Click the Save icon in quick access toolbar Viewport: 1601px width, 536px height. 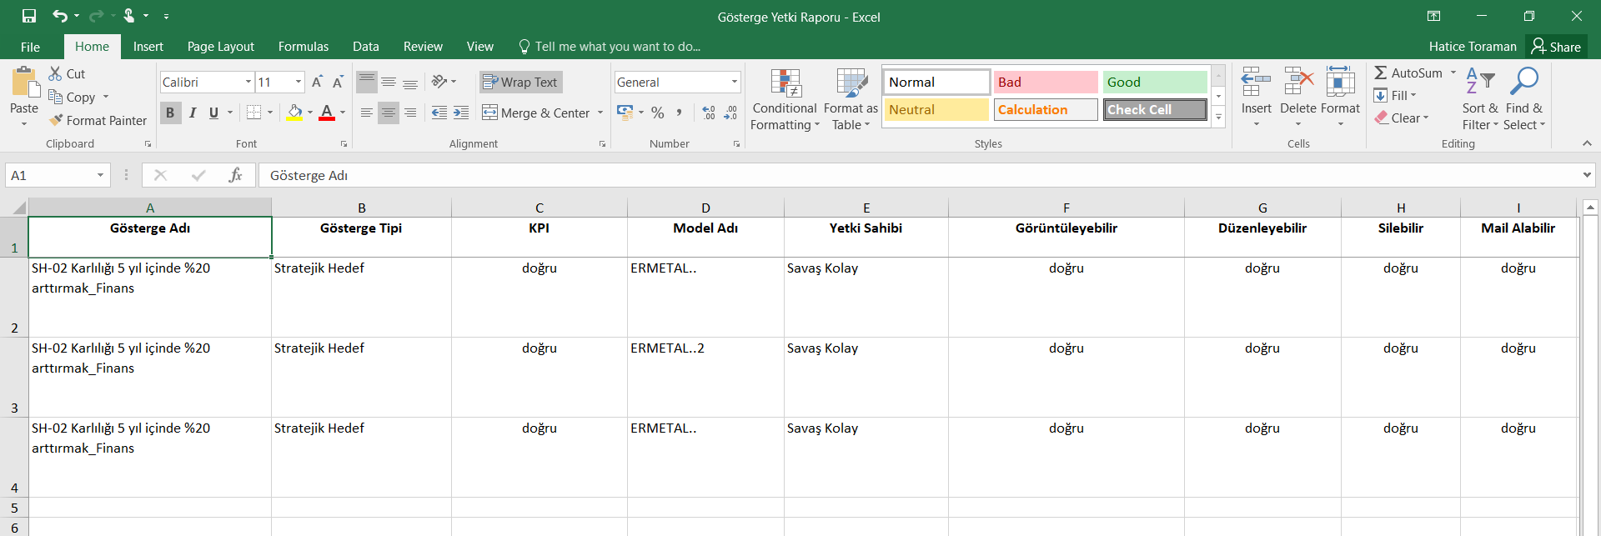29,16
